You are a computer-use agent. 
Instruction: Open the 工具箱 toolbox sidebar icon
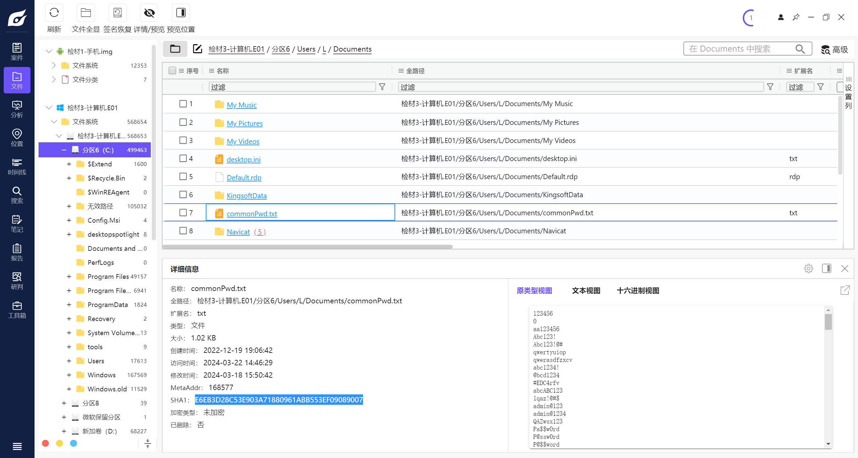(17, 310)
